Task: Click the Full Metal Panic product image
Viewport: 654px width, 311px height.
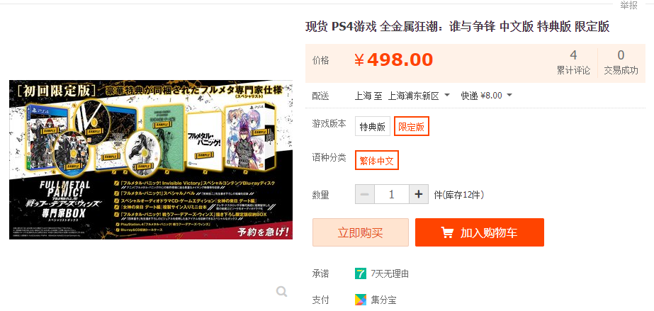Action: point(151,159)
